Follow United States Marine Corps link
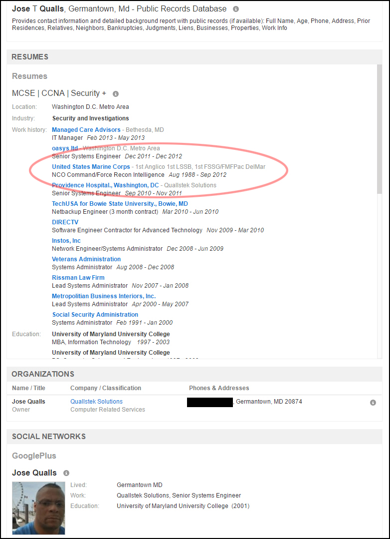The image size is (390, 539). 91,167
